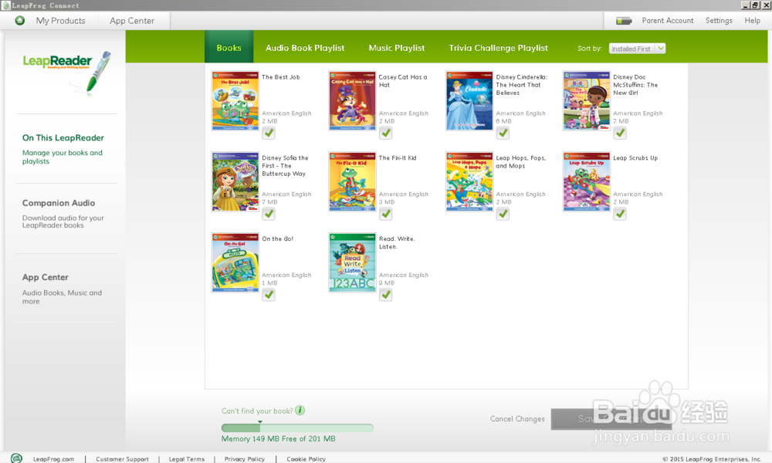772x463 pixels.
Task: Open the Privacy Policy footer link
Action: point(244,458)
